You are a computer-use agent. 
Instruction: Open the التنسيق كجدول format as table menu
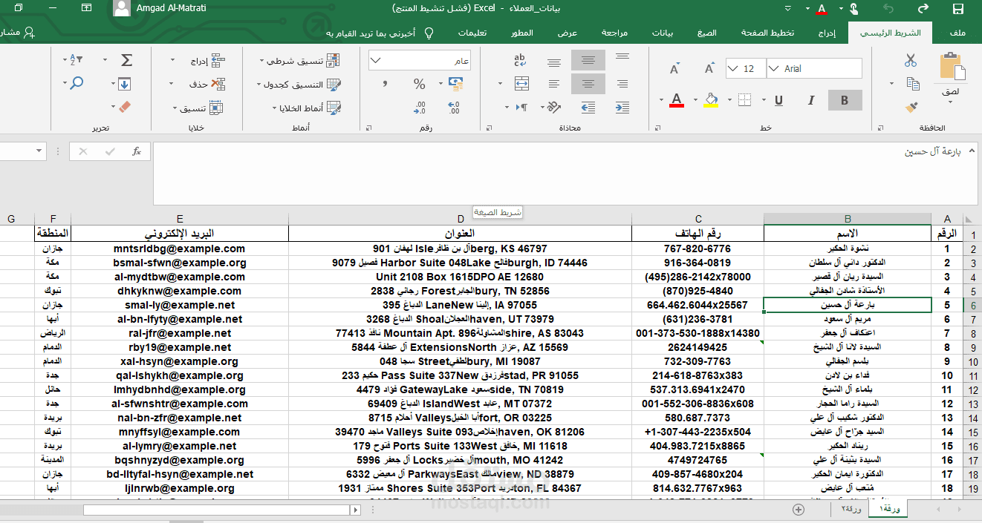(299, 85)
